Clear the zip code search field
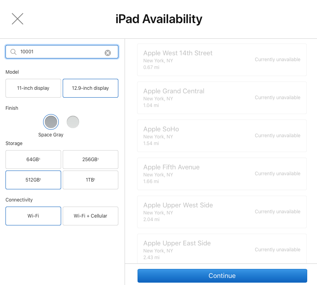317x285 pixels. (x=108, y=53)
